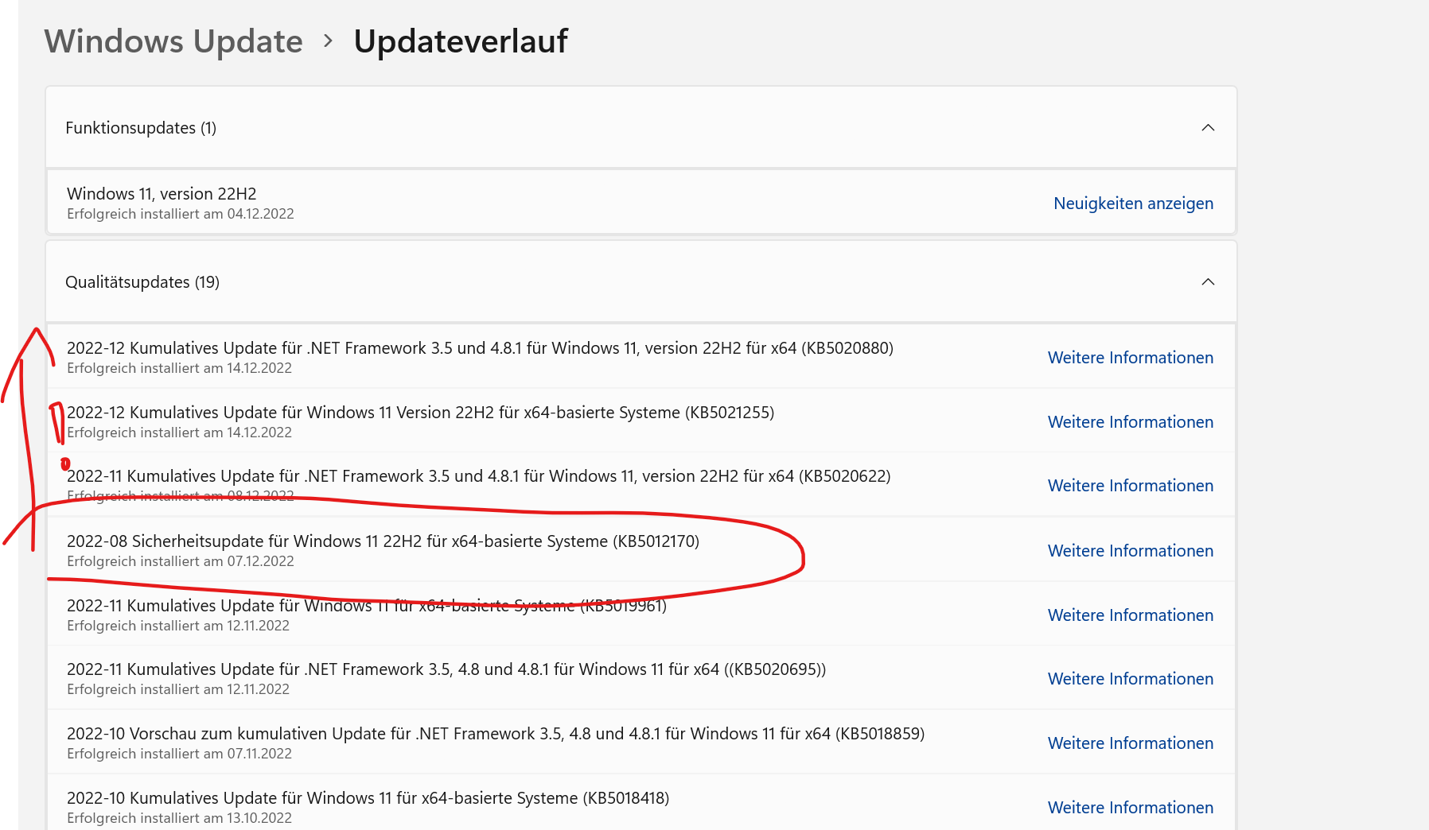This screenshot has width=1429, height=830.
Task: Open Weitere Informationen for KB5018859 preview
Action: (1130, 743)
